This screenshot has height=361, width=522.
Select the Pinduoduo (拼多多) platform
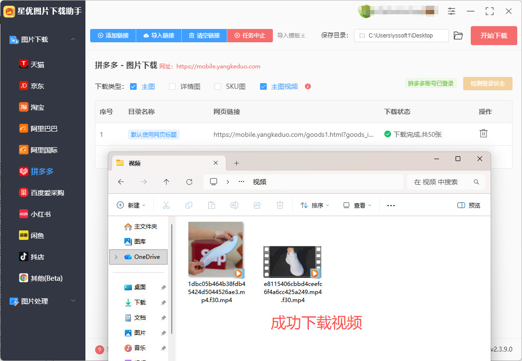coord(36,171)
